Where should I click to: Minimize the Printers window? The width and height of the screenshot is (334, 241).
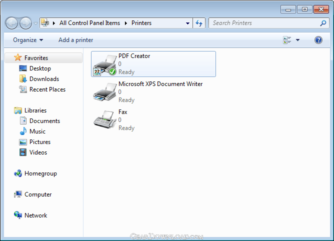(288, 9)
